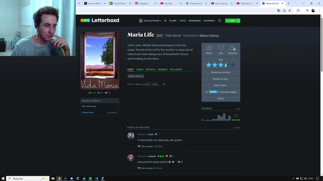The width and height of the screenshot is (323, 181).
Task: Click the Letterboxd logo
Action: point(100,20)
